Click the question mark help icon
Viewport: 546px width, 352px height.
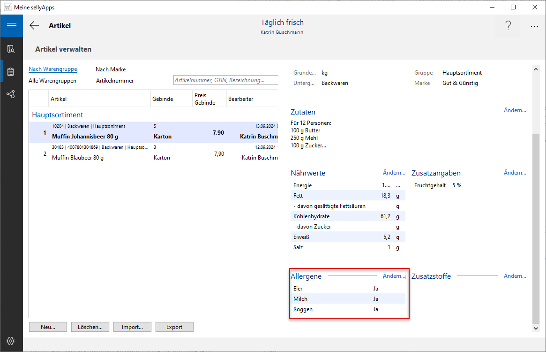tap(508, 26)
